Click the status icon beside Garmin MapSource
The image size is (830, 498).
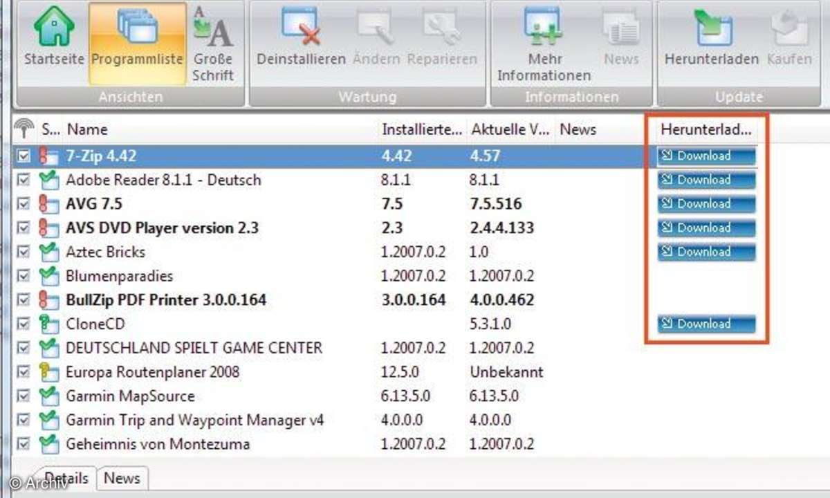tap(48, 396)
